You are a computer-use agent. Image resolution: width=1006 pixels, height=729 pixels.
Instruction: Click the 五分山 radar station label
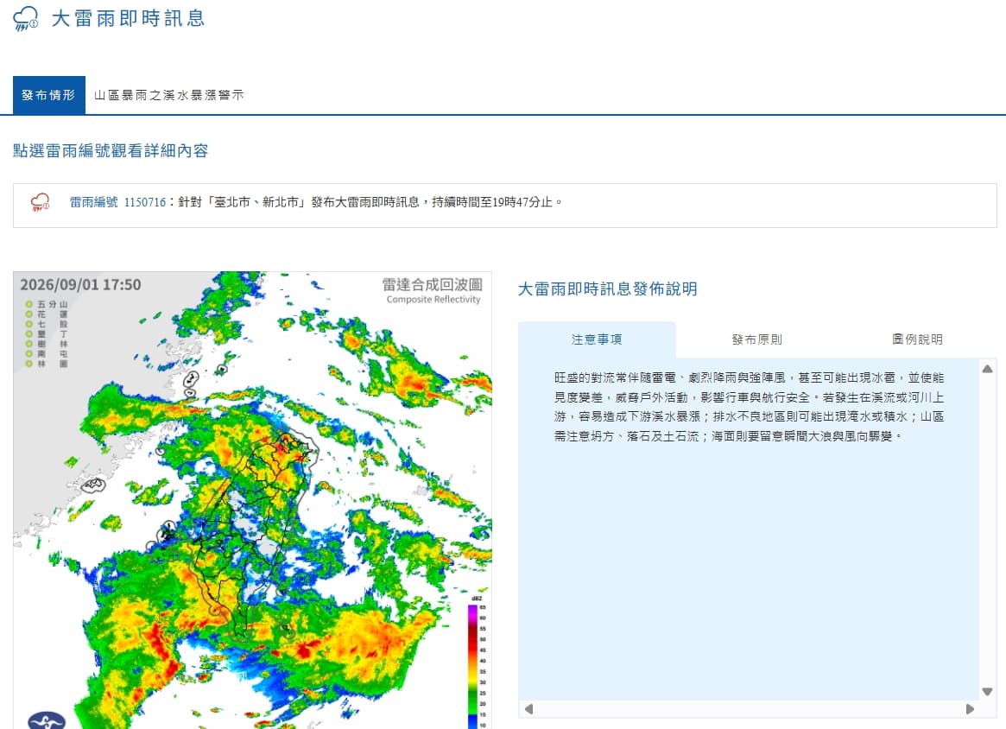(47, 304)
